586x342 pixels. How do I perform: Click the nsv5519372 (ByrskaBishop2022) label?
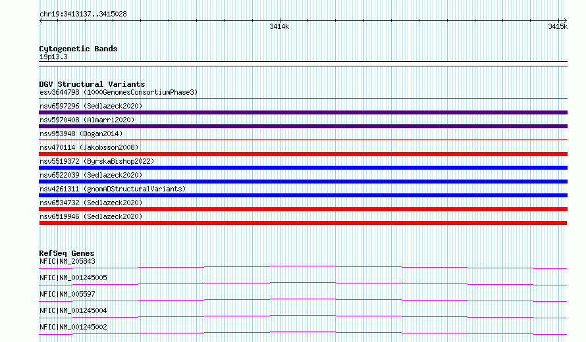[97, 161]
